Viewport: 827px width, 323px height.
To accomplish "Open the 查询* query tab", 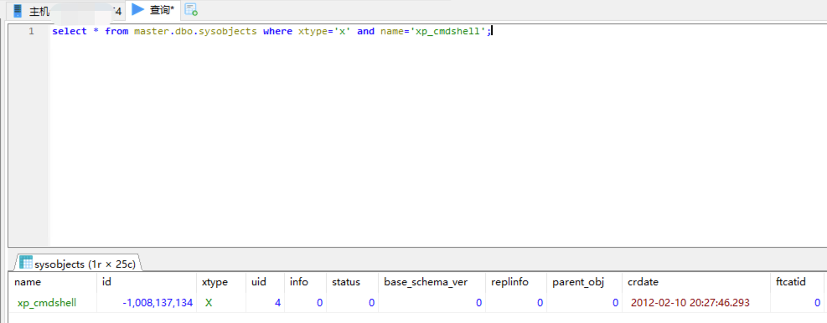I will click(x=153, y=9).
